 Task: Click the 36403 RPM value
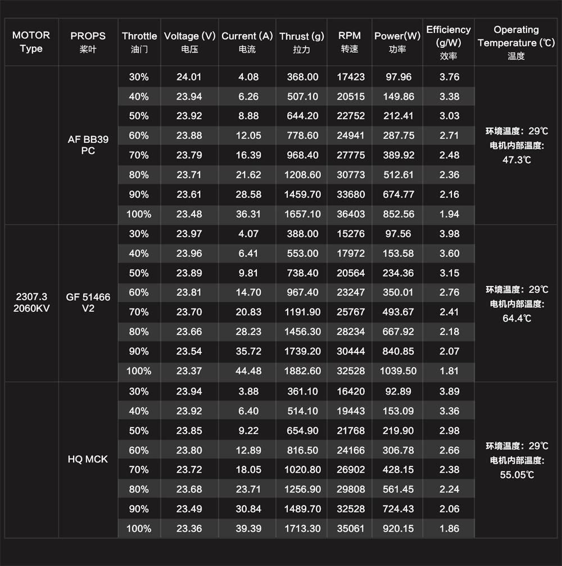(x=351, y=214)
